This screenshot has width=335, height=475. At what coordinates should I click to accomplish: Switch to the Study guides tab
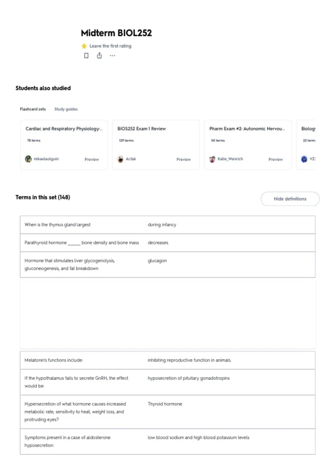(66, 109)
